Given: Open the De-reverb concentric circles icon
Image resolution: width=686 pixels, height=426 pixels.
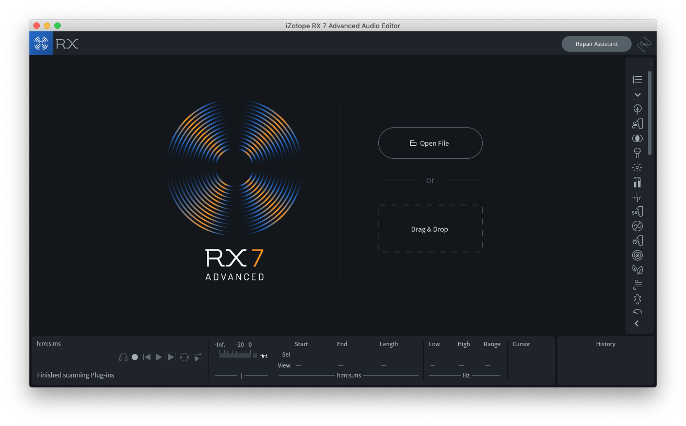Looking at the screenshot, I should (x=637, y=255).
